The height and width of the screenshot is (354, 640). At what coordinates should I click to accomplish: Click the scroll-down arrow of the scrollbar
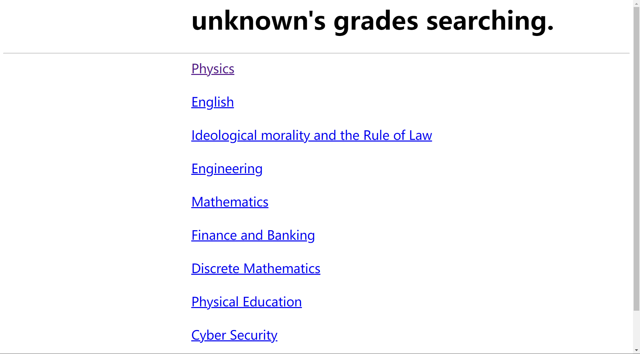point(636,351)
